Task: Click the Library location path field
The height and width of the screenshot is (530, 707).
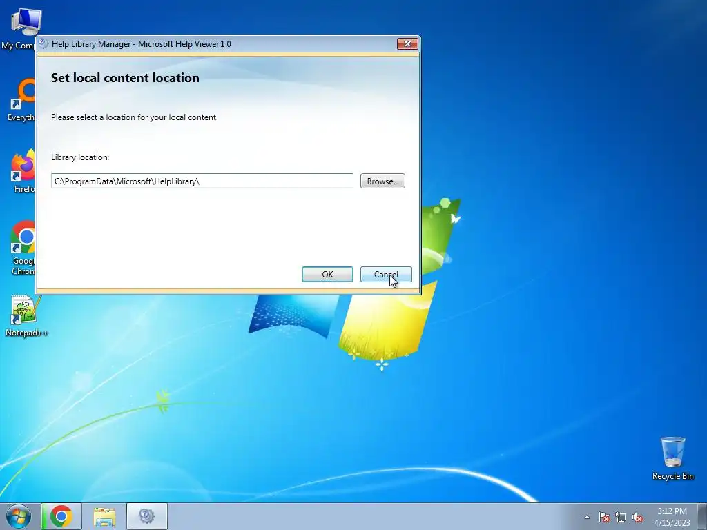Action: point(202,181)
